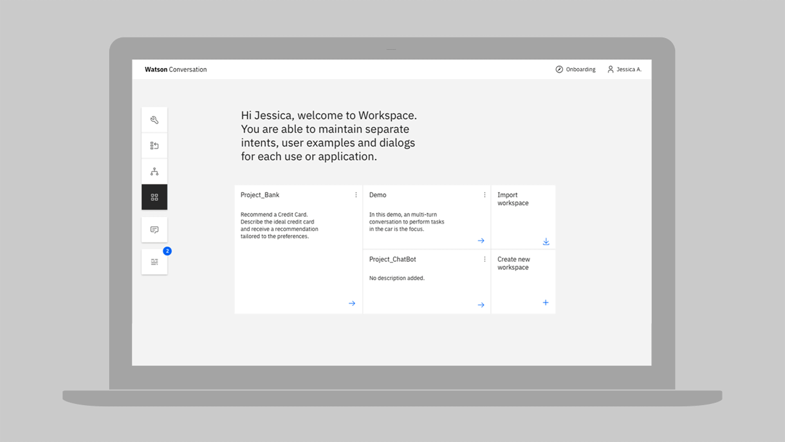
Task: Open the Demo workspace via its arrow
Action: (481, 240)
